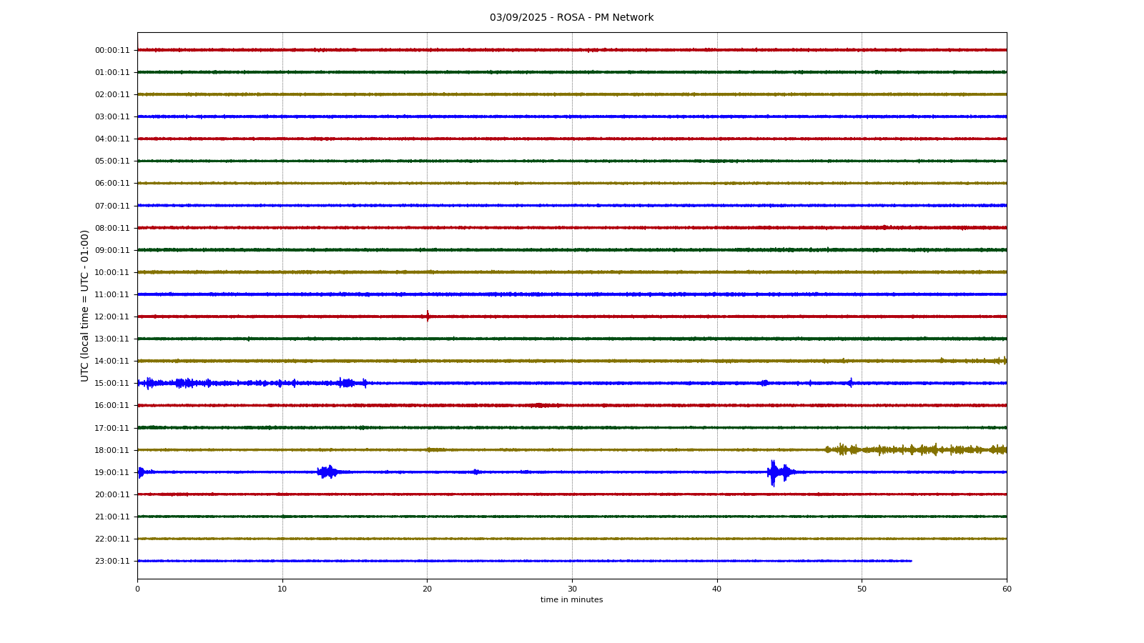
Task: Select the 17:00:11 time label
Action: click(112, 428)
